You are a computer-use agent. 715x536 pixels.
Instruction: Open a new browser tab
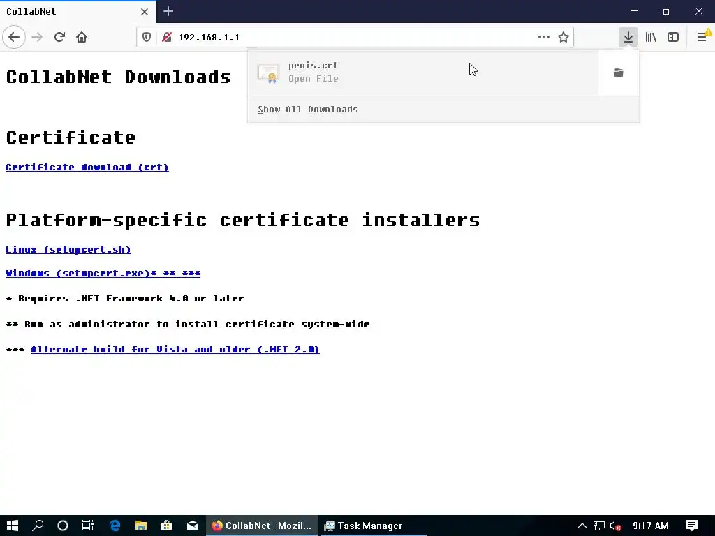click(x=168, y=11)
